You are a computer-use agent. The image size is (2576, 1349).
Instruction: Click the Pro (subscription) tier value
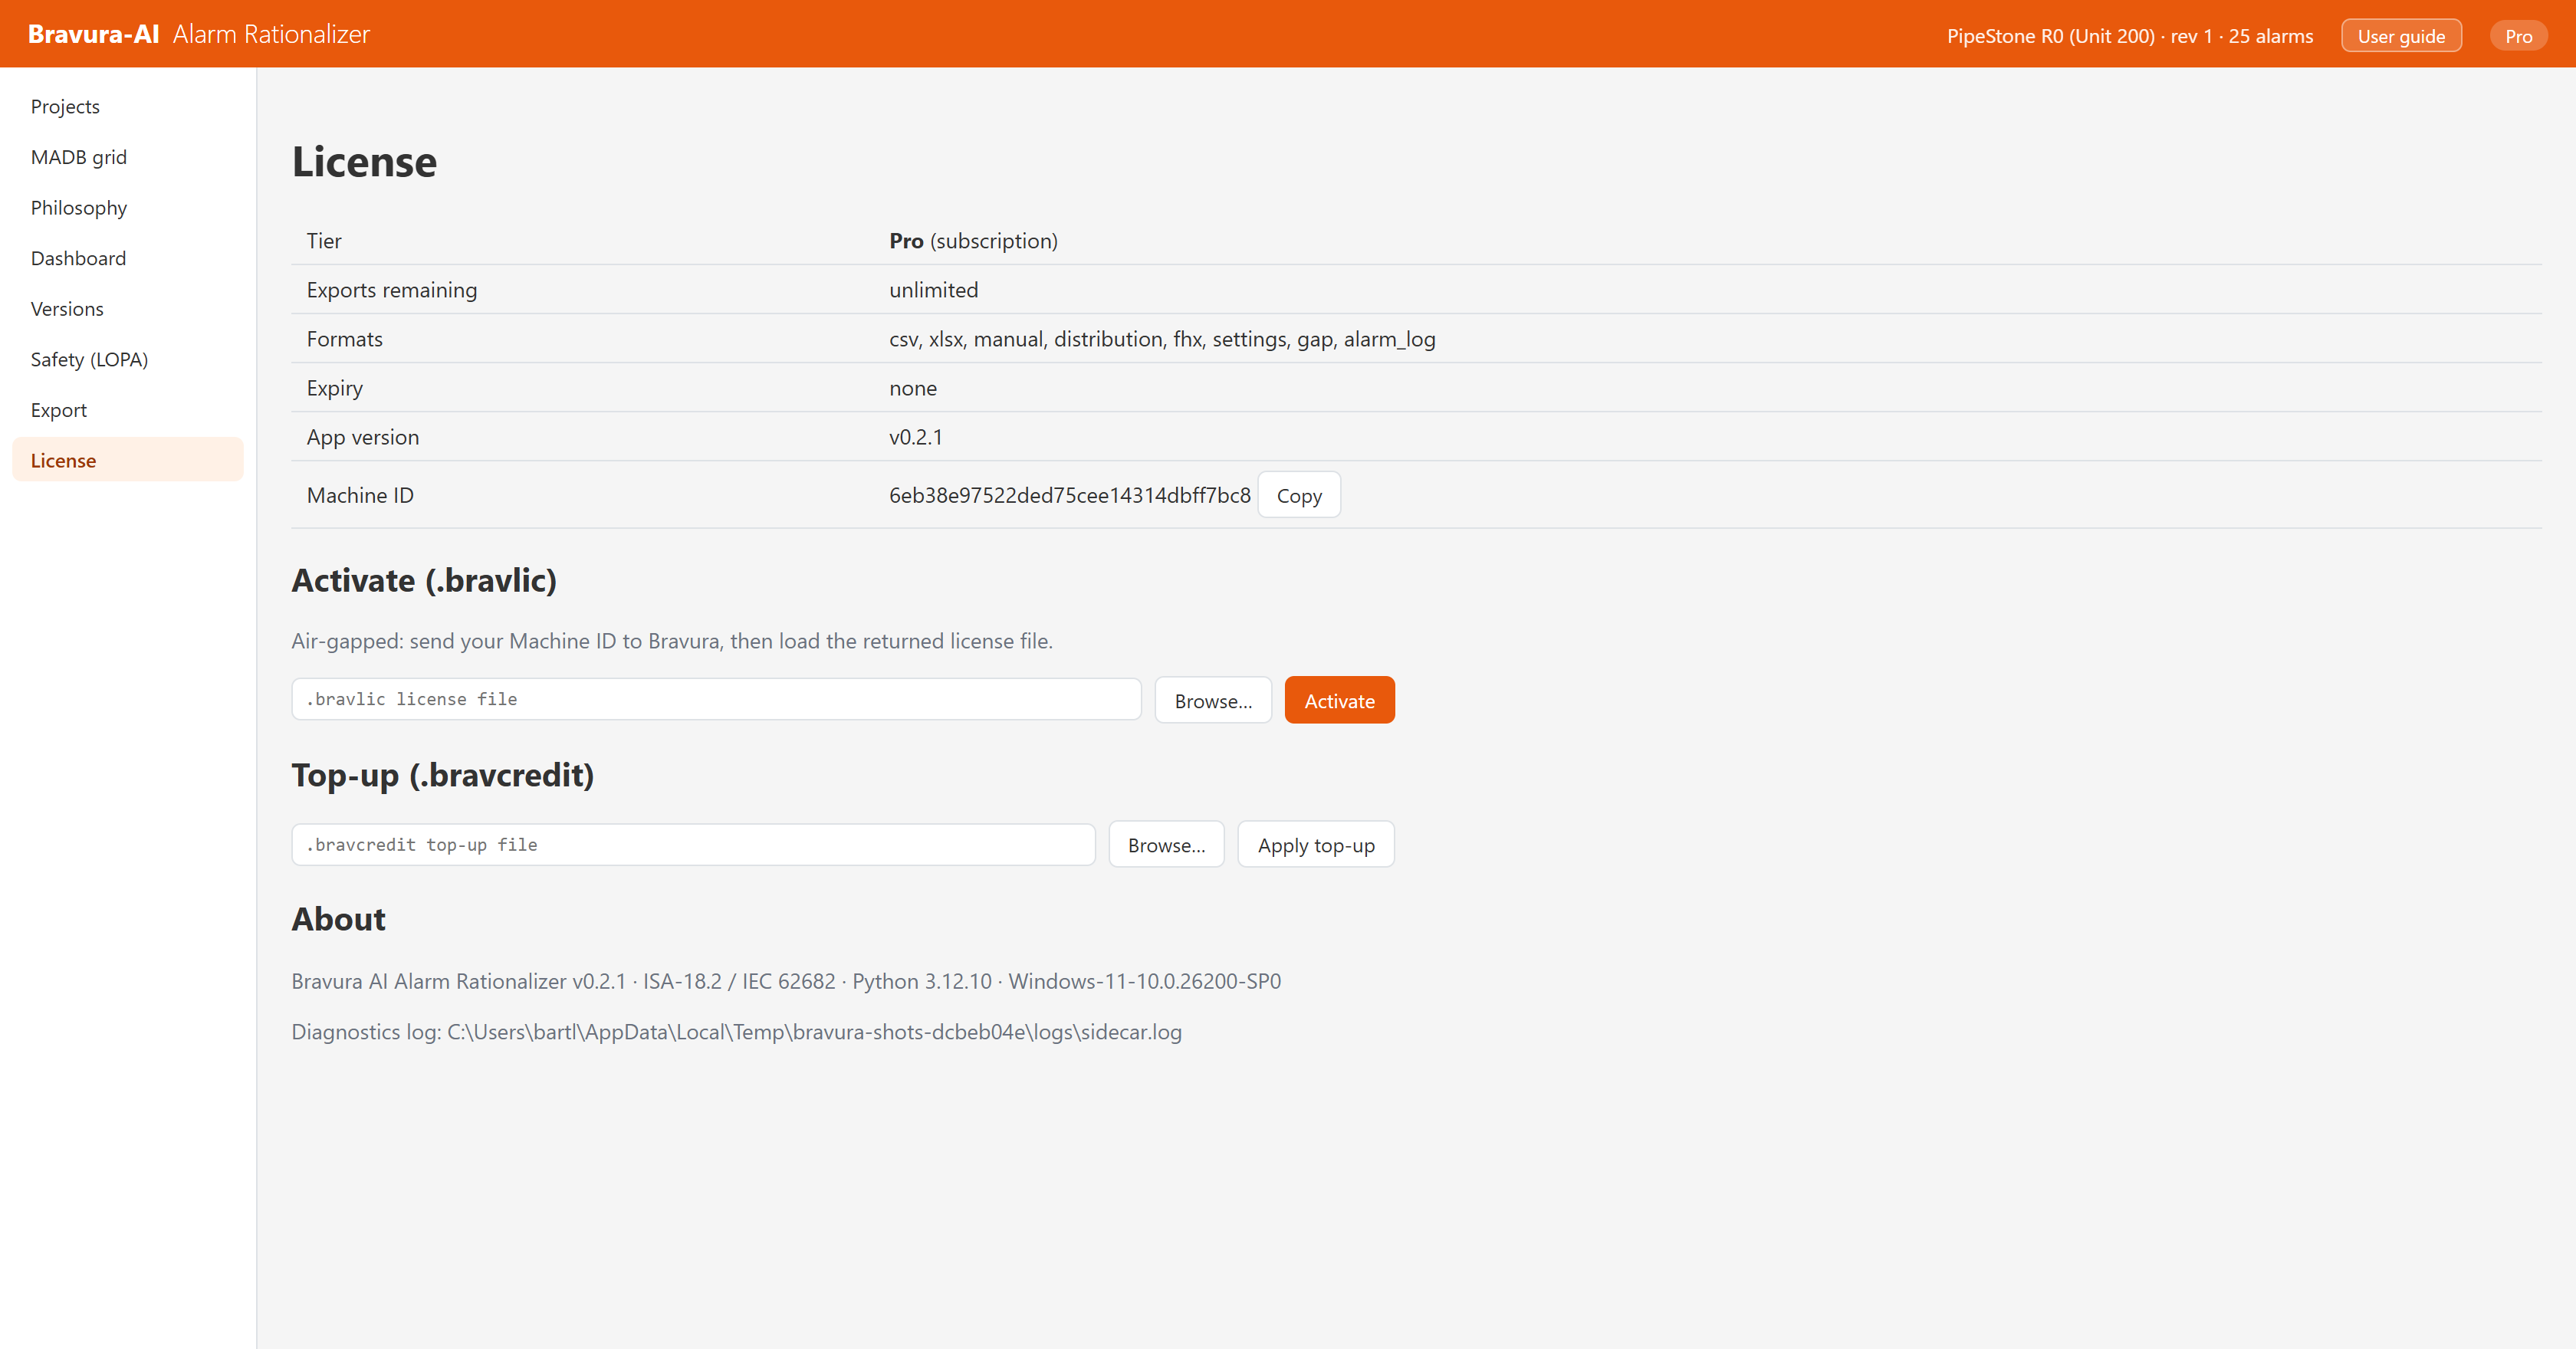(973, 241)
